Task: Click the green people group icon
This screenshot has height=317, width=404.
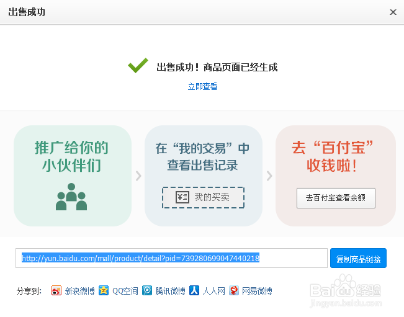Action: tap(71, 197)
